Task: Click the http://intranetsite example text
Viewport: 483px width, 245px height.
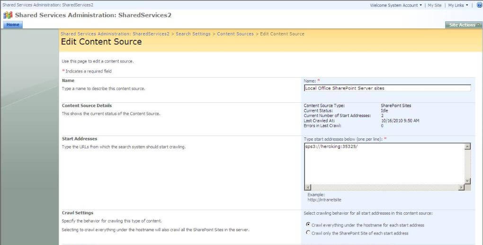Action: tap(324, 200)
